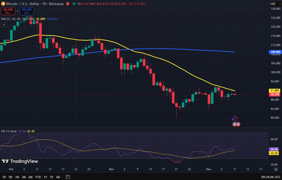
Task: Click the Bitcoin symbol logo icon
Action: pyautogui.click(x=3, y=4)
